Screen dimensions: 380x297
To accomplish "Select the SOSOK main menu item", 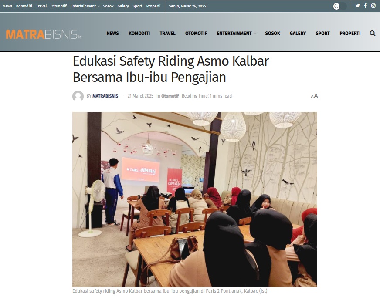I will point(272,33).
